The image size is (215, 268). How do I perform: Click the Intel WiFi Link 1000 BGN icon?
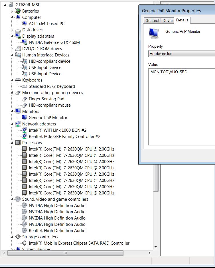click(24, 130)
